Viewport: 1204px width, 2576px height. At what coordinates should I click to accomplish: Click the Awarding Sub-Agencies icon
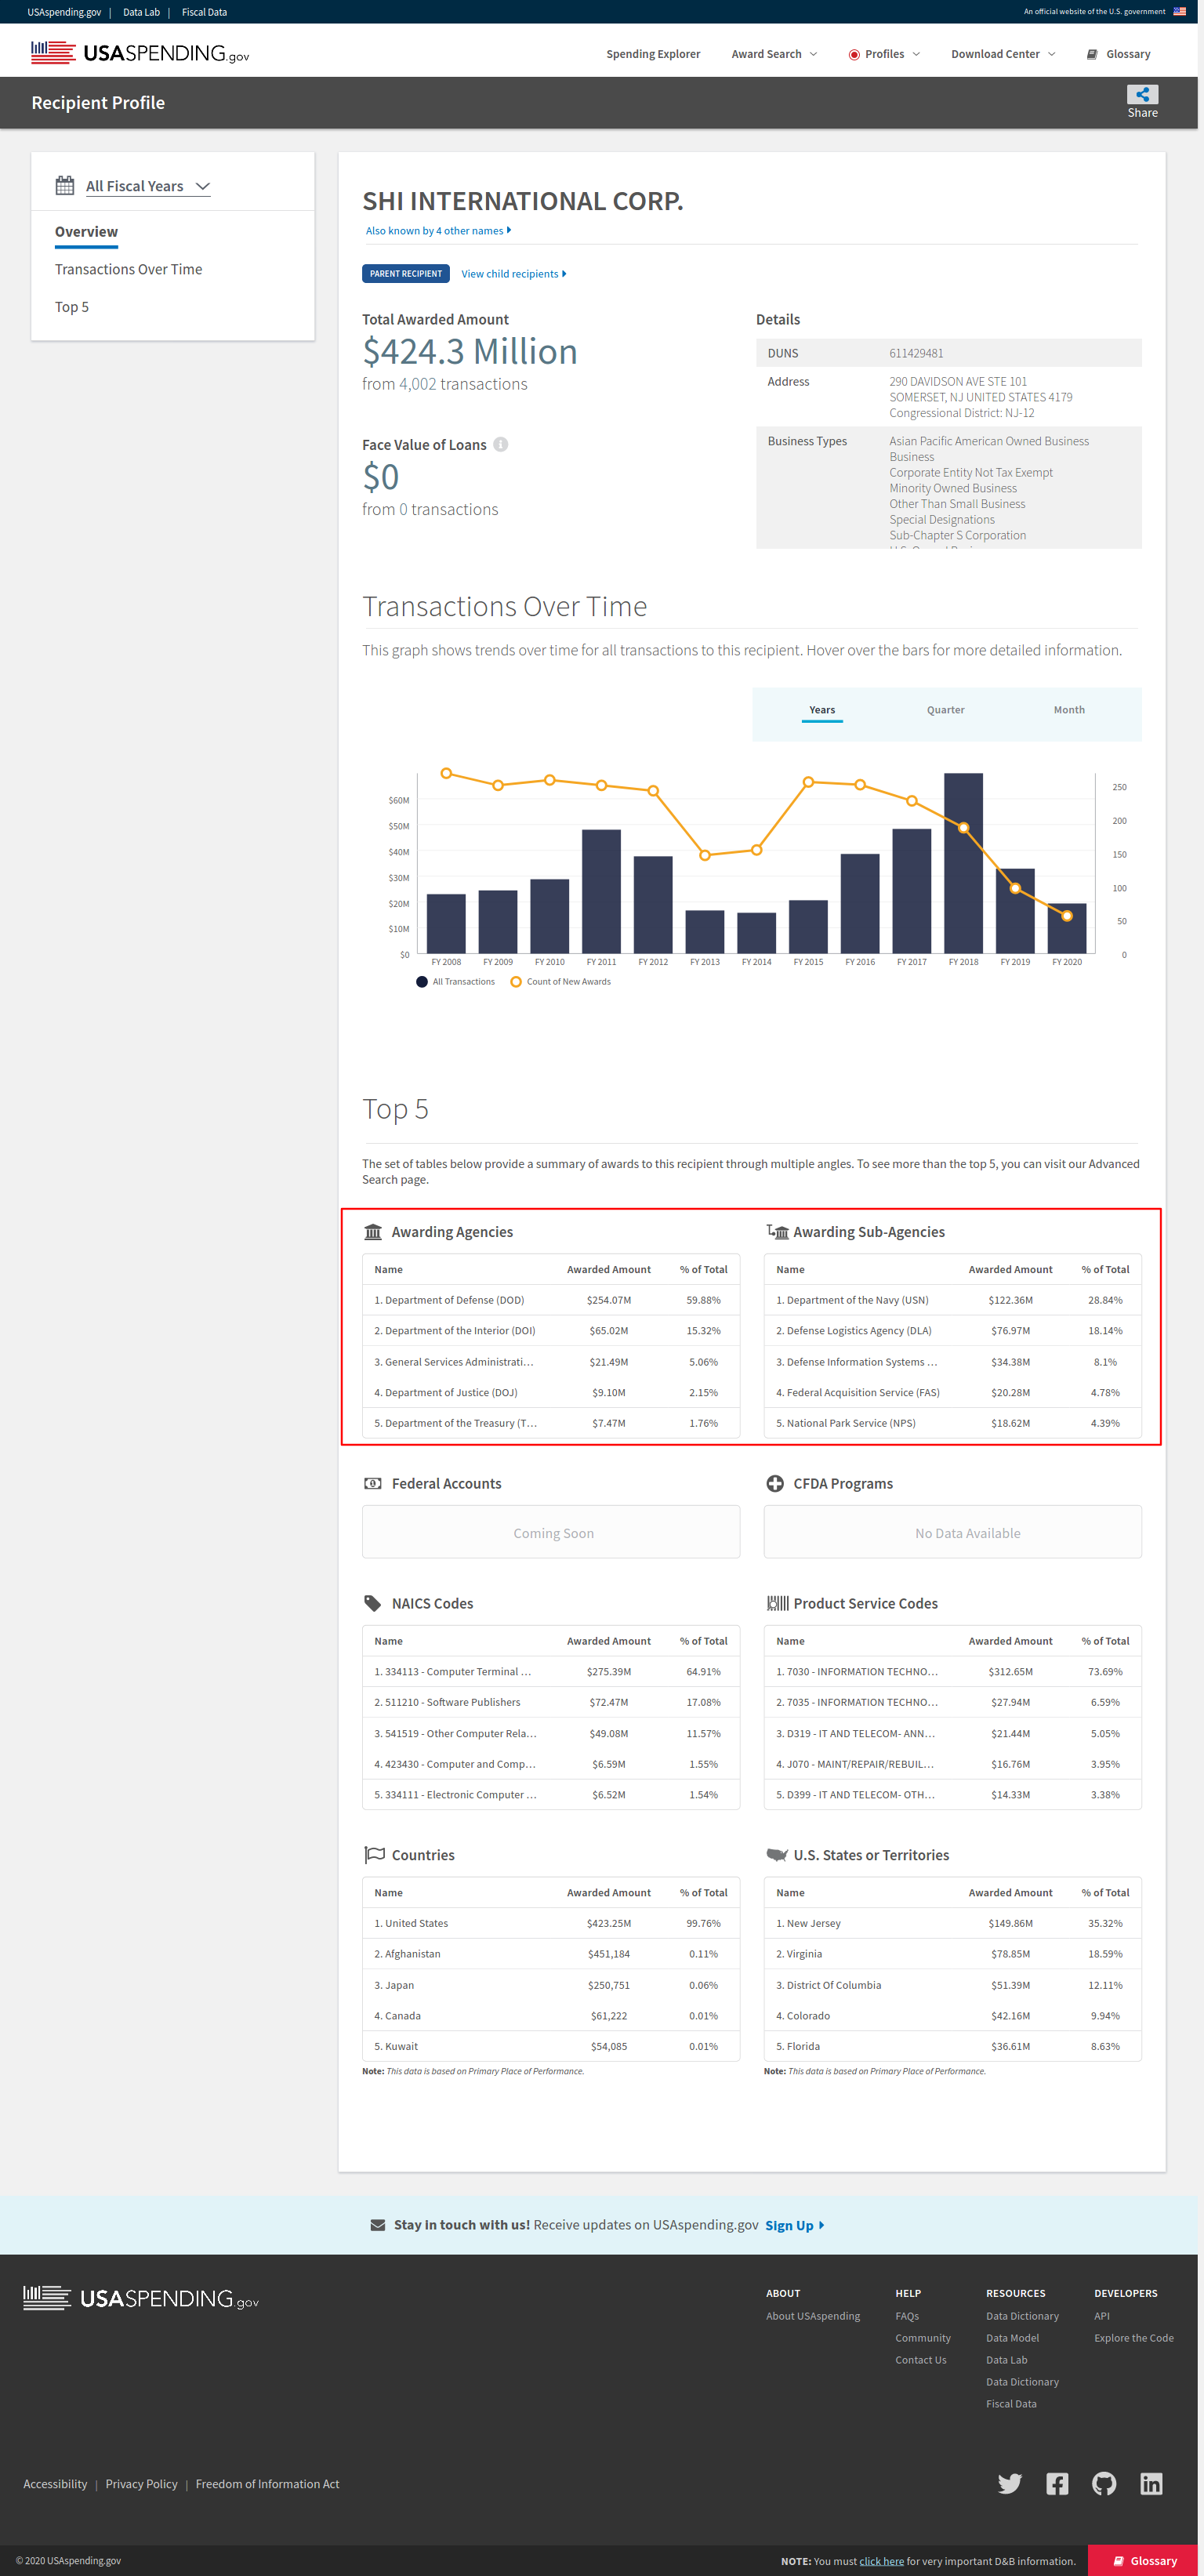click(x=777, y=1232)
